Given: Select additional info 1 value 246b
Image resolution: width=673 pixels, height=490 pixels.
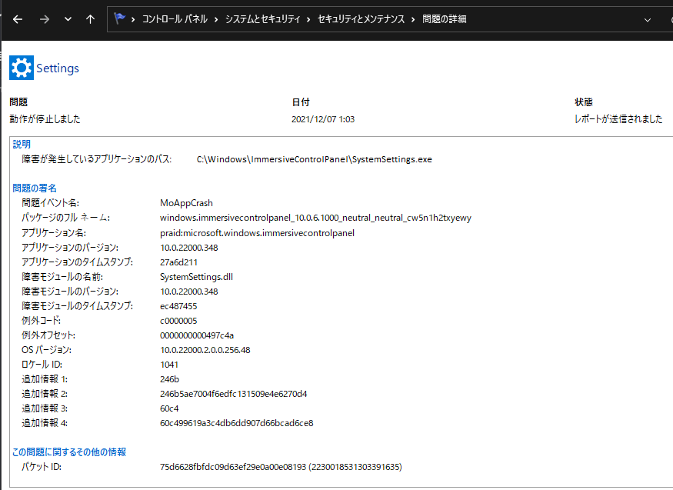Looking at the screenshot, I should pos(169,379).
